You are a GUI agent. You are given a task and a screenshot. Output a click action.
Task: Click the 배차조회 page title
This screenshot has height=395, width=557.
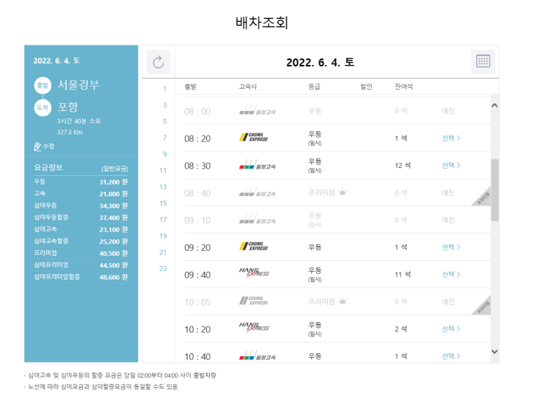(x=262, y=23)
